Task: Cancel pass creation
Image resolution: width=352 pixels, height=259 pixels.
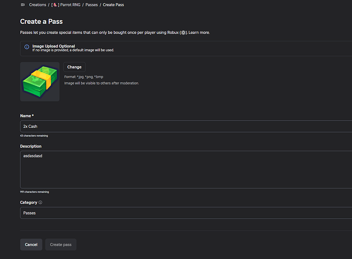Action: [x=31, y=244]
